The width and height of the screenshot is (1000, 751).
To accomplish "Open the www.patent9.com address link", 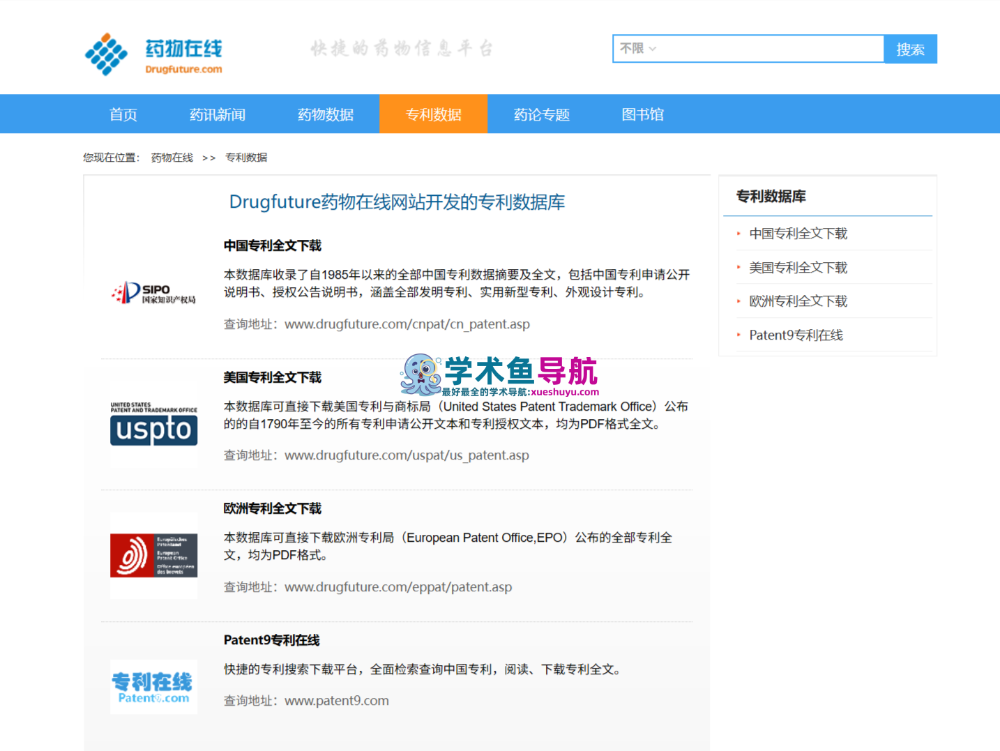I will pyautogui.click(x=337, y=701).
